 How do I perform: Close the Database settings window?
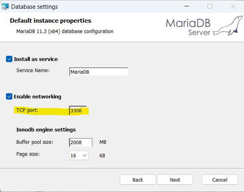(x=233, y=6)
